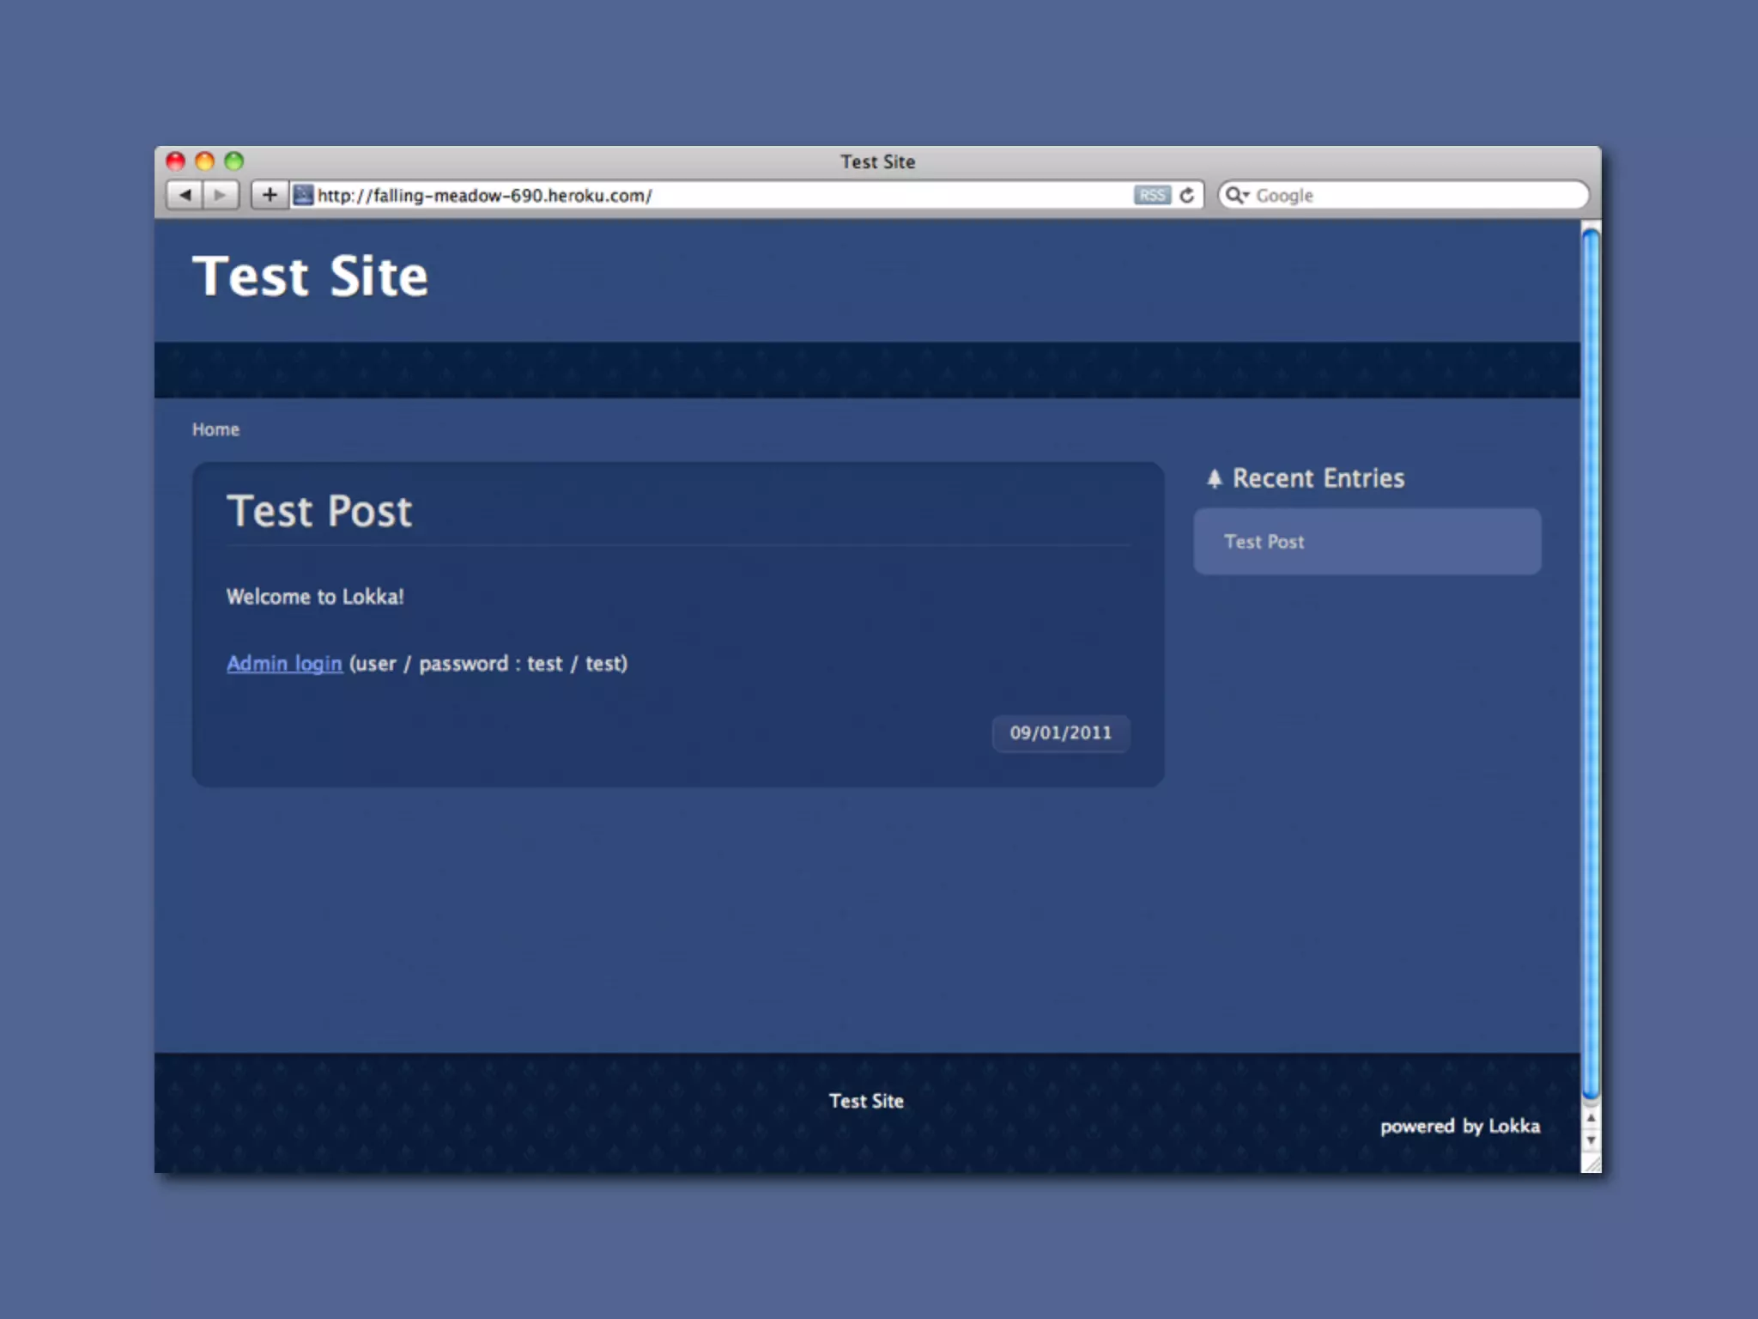Click the tree icon beside Recent Entries
The image size is (1758, 1319).
[x=1214, y=478]
